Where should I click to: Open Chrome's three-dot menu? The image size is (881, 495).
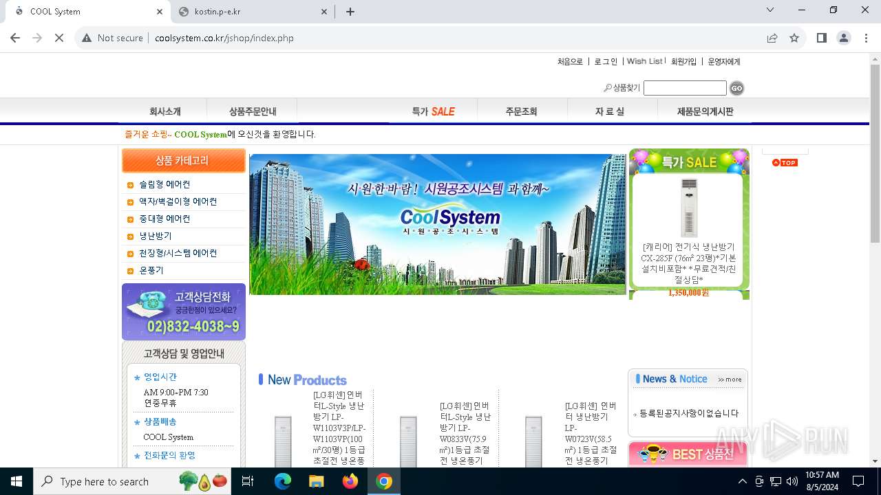[x=866, y=38]
